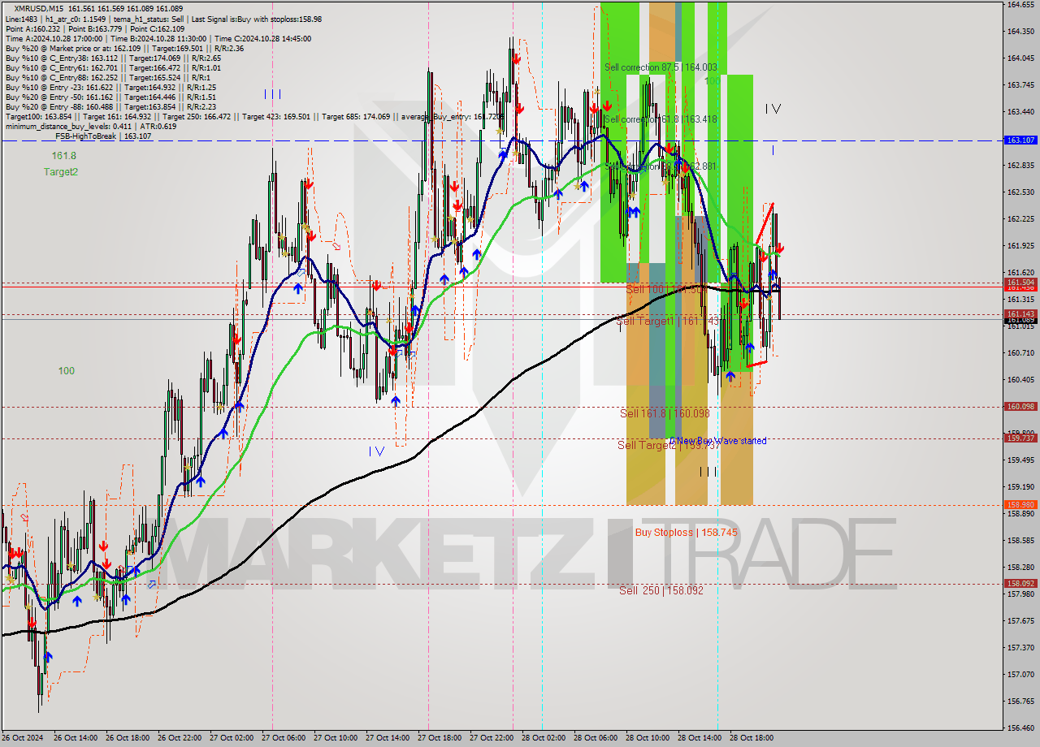Image resolution: width=1040 pixels, height=747 pixels.
Task: Click the 'Sell 161.8 | 160.098' label
Action: point(665,413)
